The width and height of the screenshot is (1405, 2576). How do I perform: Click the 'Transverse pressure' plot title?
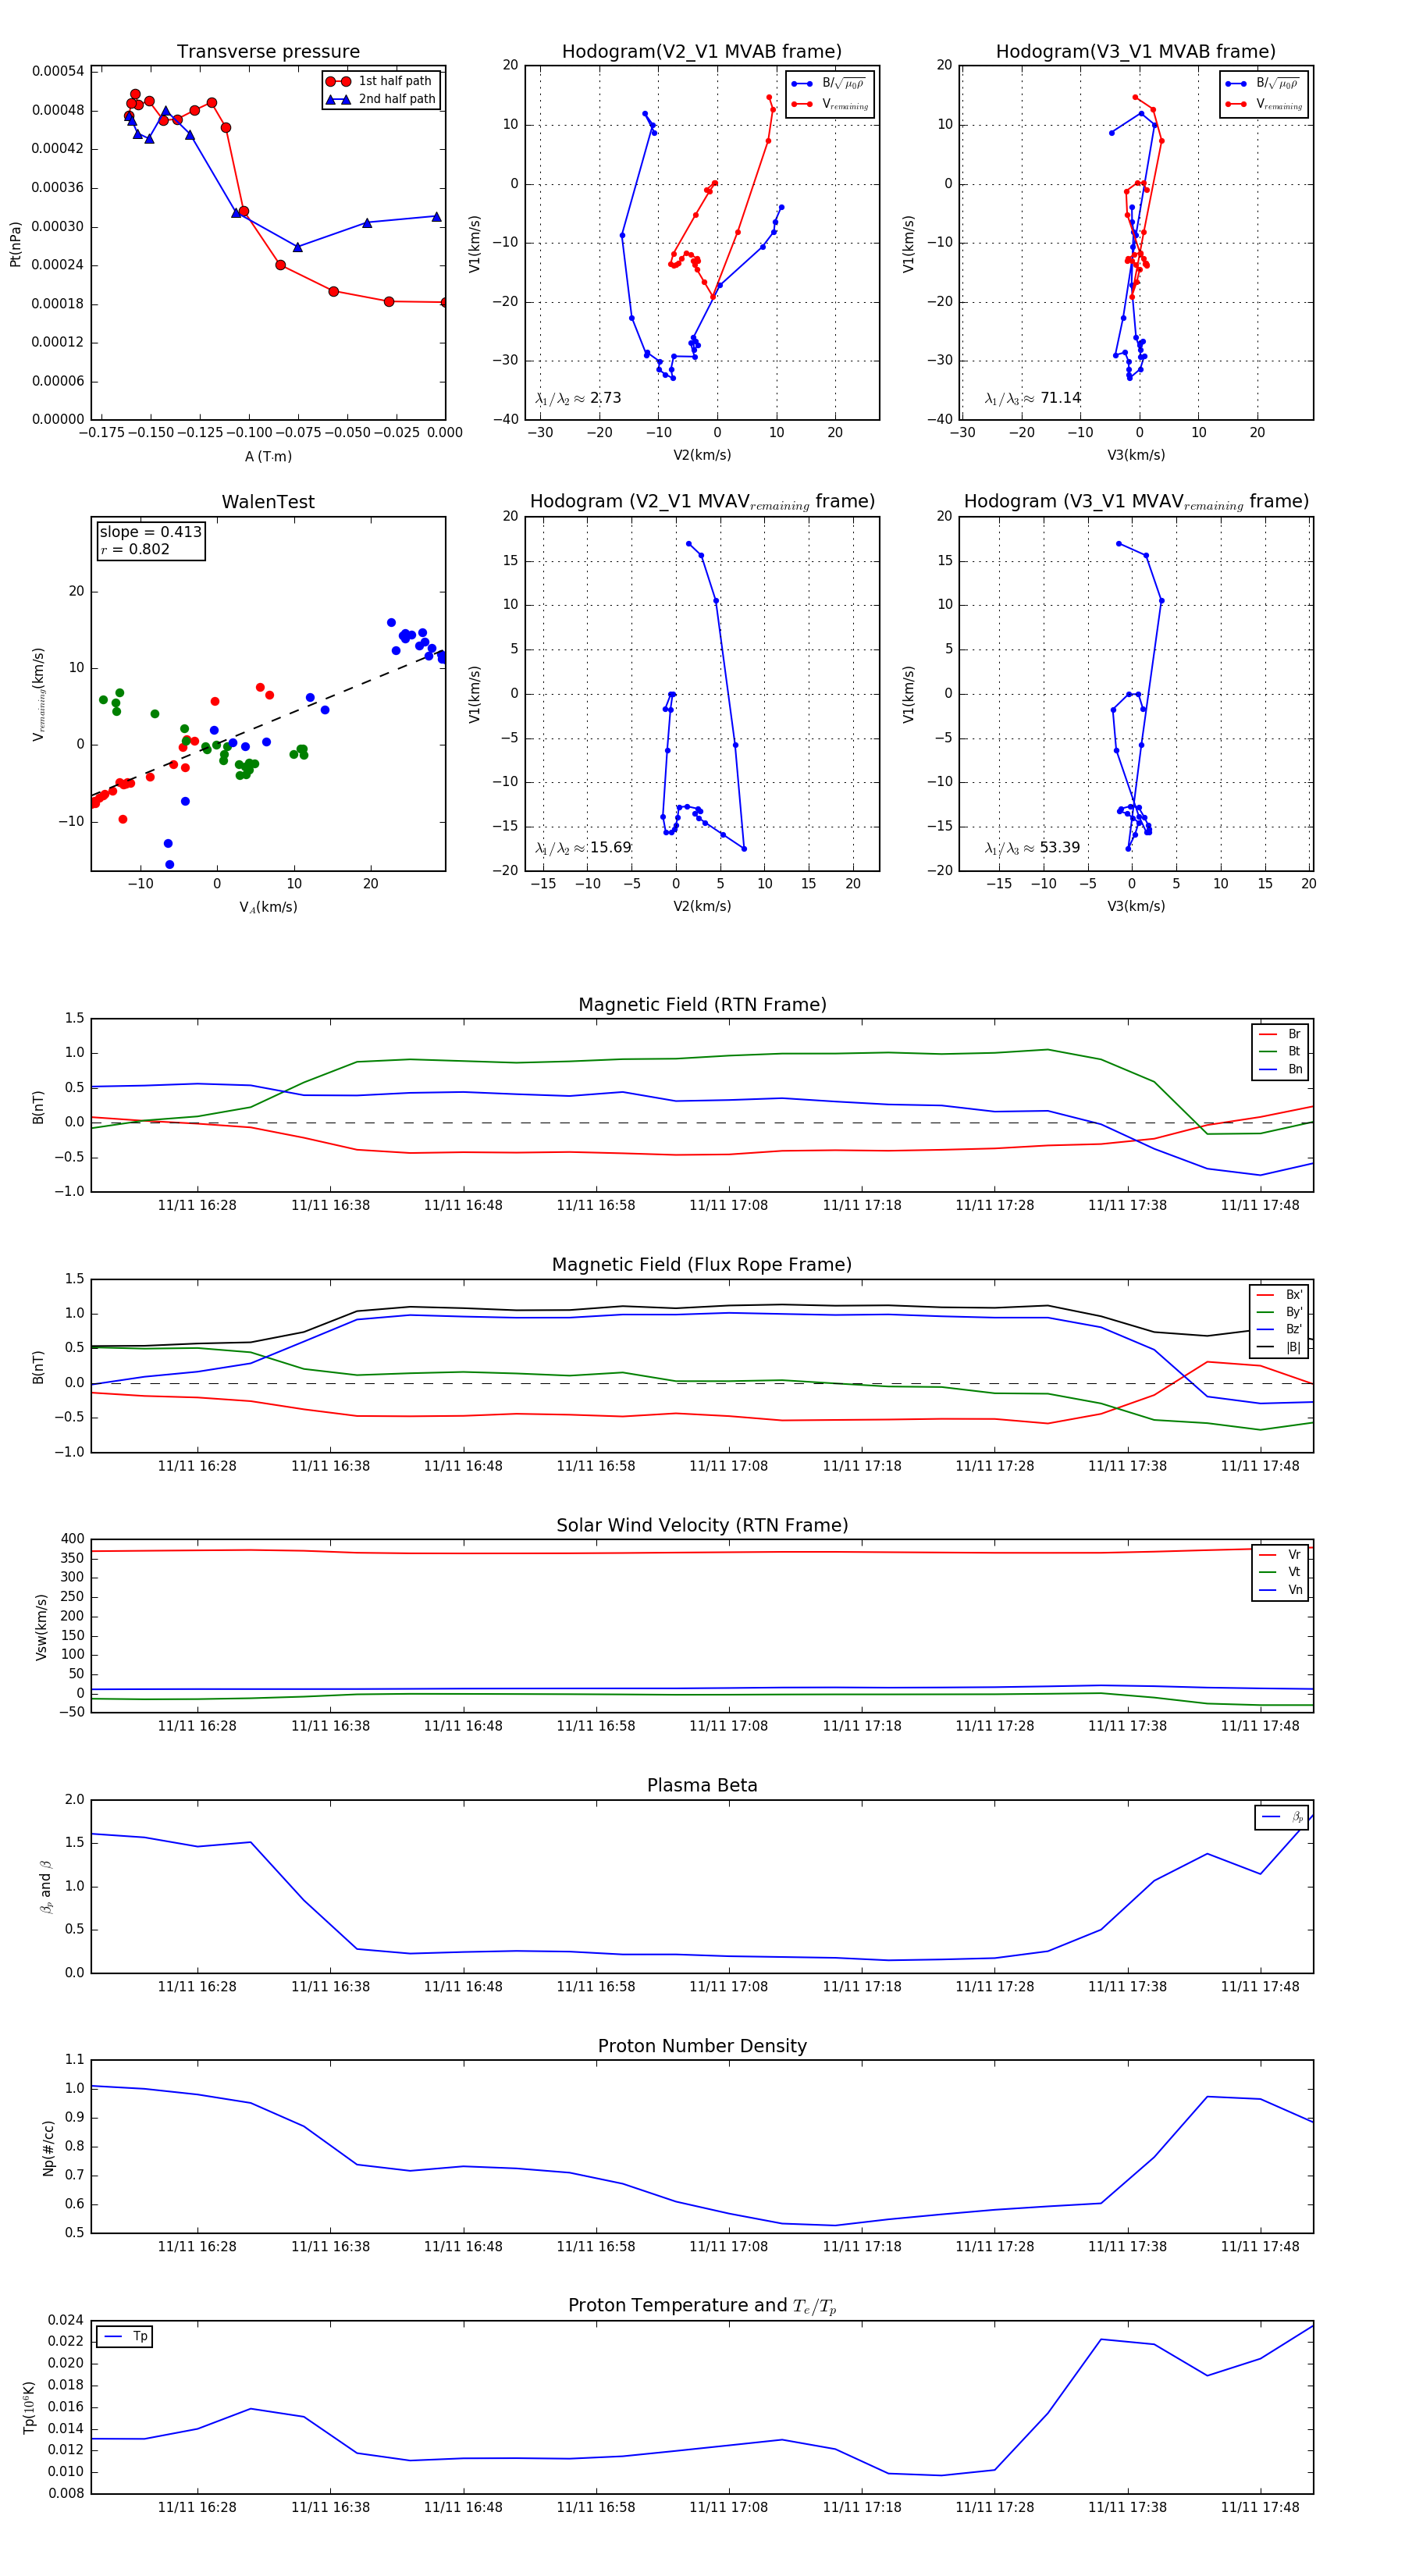point(268,52)
